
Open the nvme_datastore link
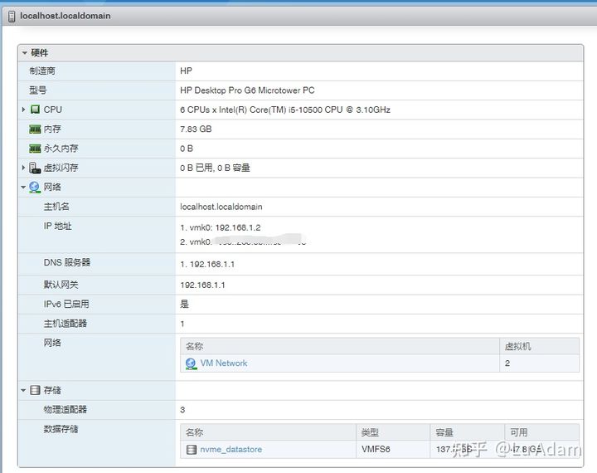click(x=231, y=450)
